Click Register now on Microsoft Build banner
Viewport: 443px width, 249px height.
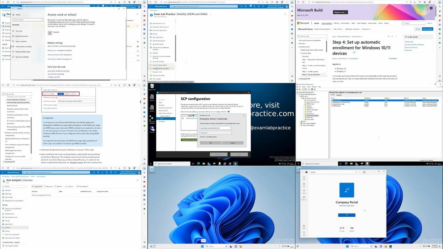(340, 12)
